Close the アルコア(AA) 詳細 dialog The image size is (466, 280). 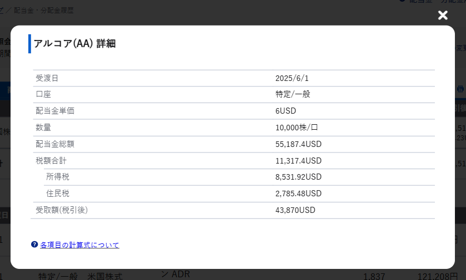(443, 16)
